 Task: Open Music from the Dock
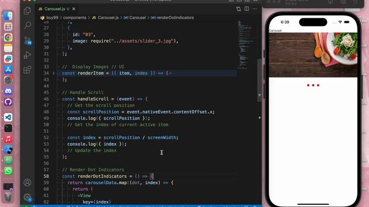click(x=8, y=139)
